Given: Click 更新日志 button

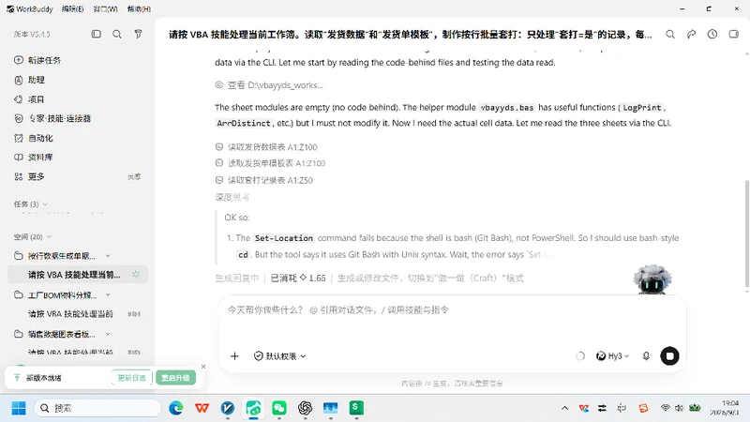Looking at the screenshot, I should pyautogui.click(x=132, y=378).
